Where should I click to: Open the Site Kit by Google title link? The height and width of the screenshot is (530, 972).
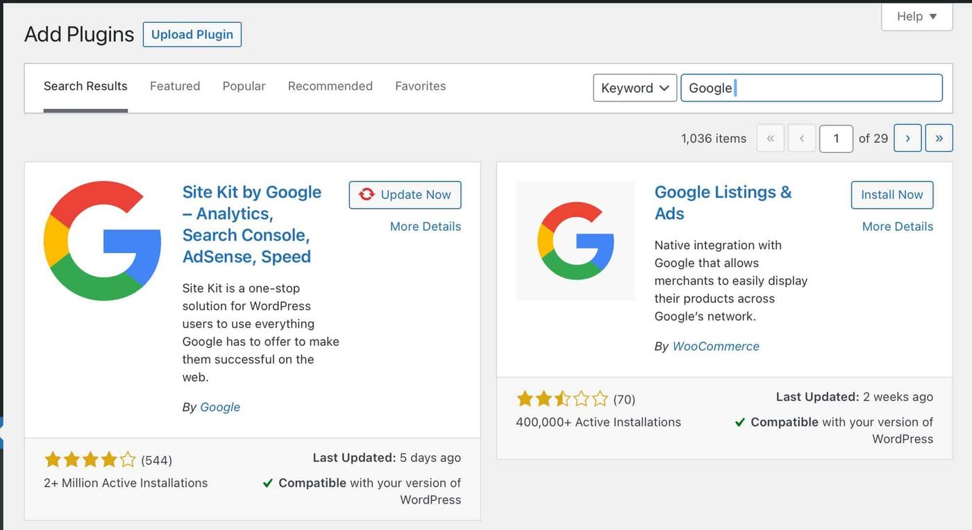[252, 224]
